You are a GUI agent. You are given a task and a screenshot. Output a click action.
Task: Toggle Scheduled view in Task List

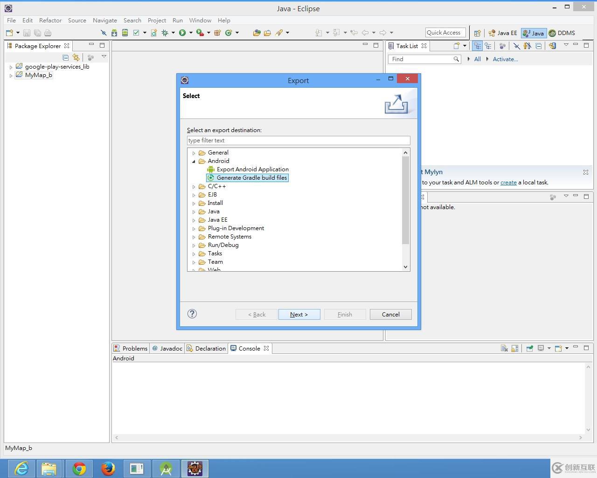point(488,46)
